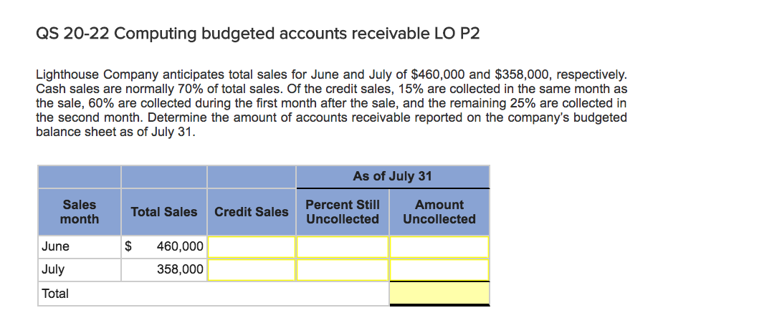Click June Amount Uncollected input cell
Screen dimensions: 777x328
[x=439, y=246]
